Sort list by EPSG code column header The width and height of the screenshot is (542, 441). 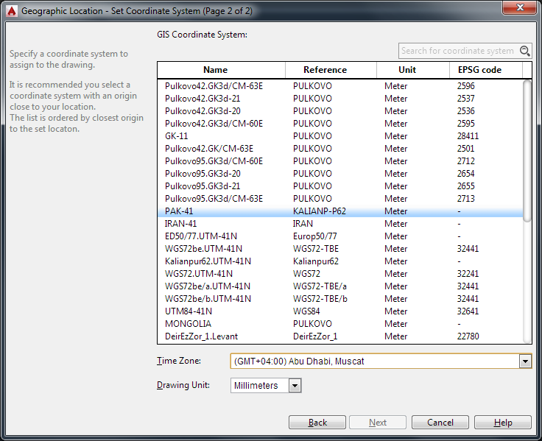tap(486, 70)
